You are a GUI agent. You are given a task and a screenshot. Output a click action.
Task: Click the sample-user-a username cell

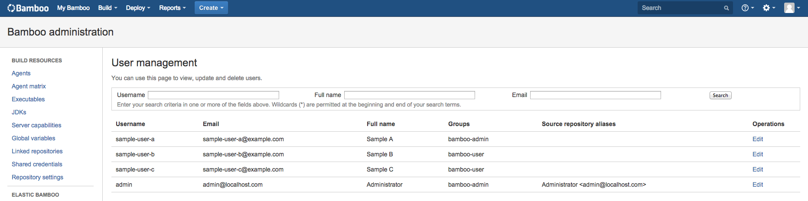(135, 139)
